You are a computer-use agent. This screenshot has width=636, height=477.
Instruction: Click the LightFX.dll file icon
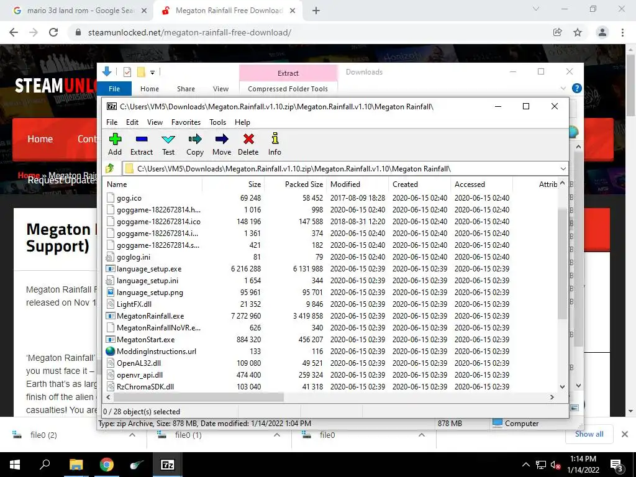[x=110, y=304]
